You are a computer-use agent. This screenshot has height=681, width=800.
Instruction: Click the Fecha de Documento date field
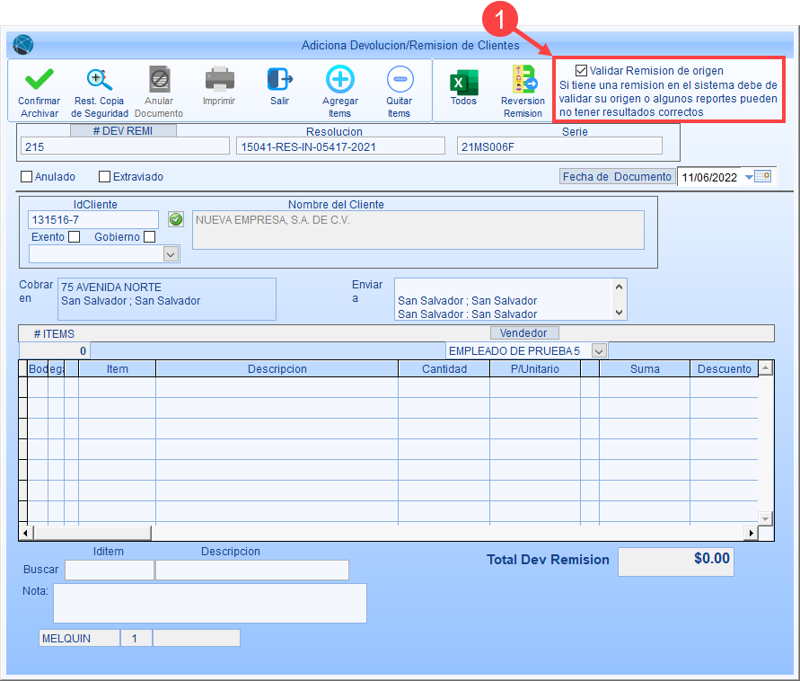(x=711, y=177)
